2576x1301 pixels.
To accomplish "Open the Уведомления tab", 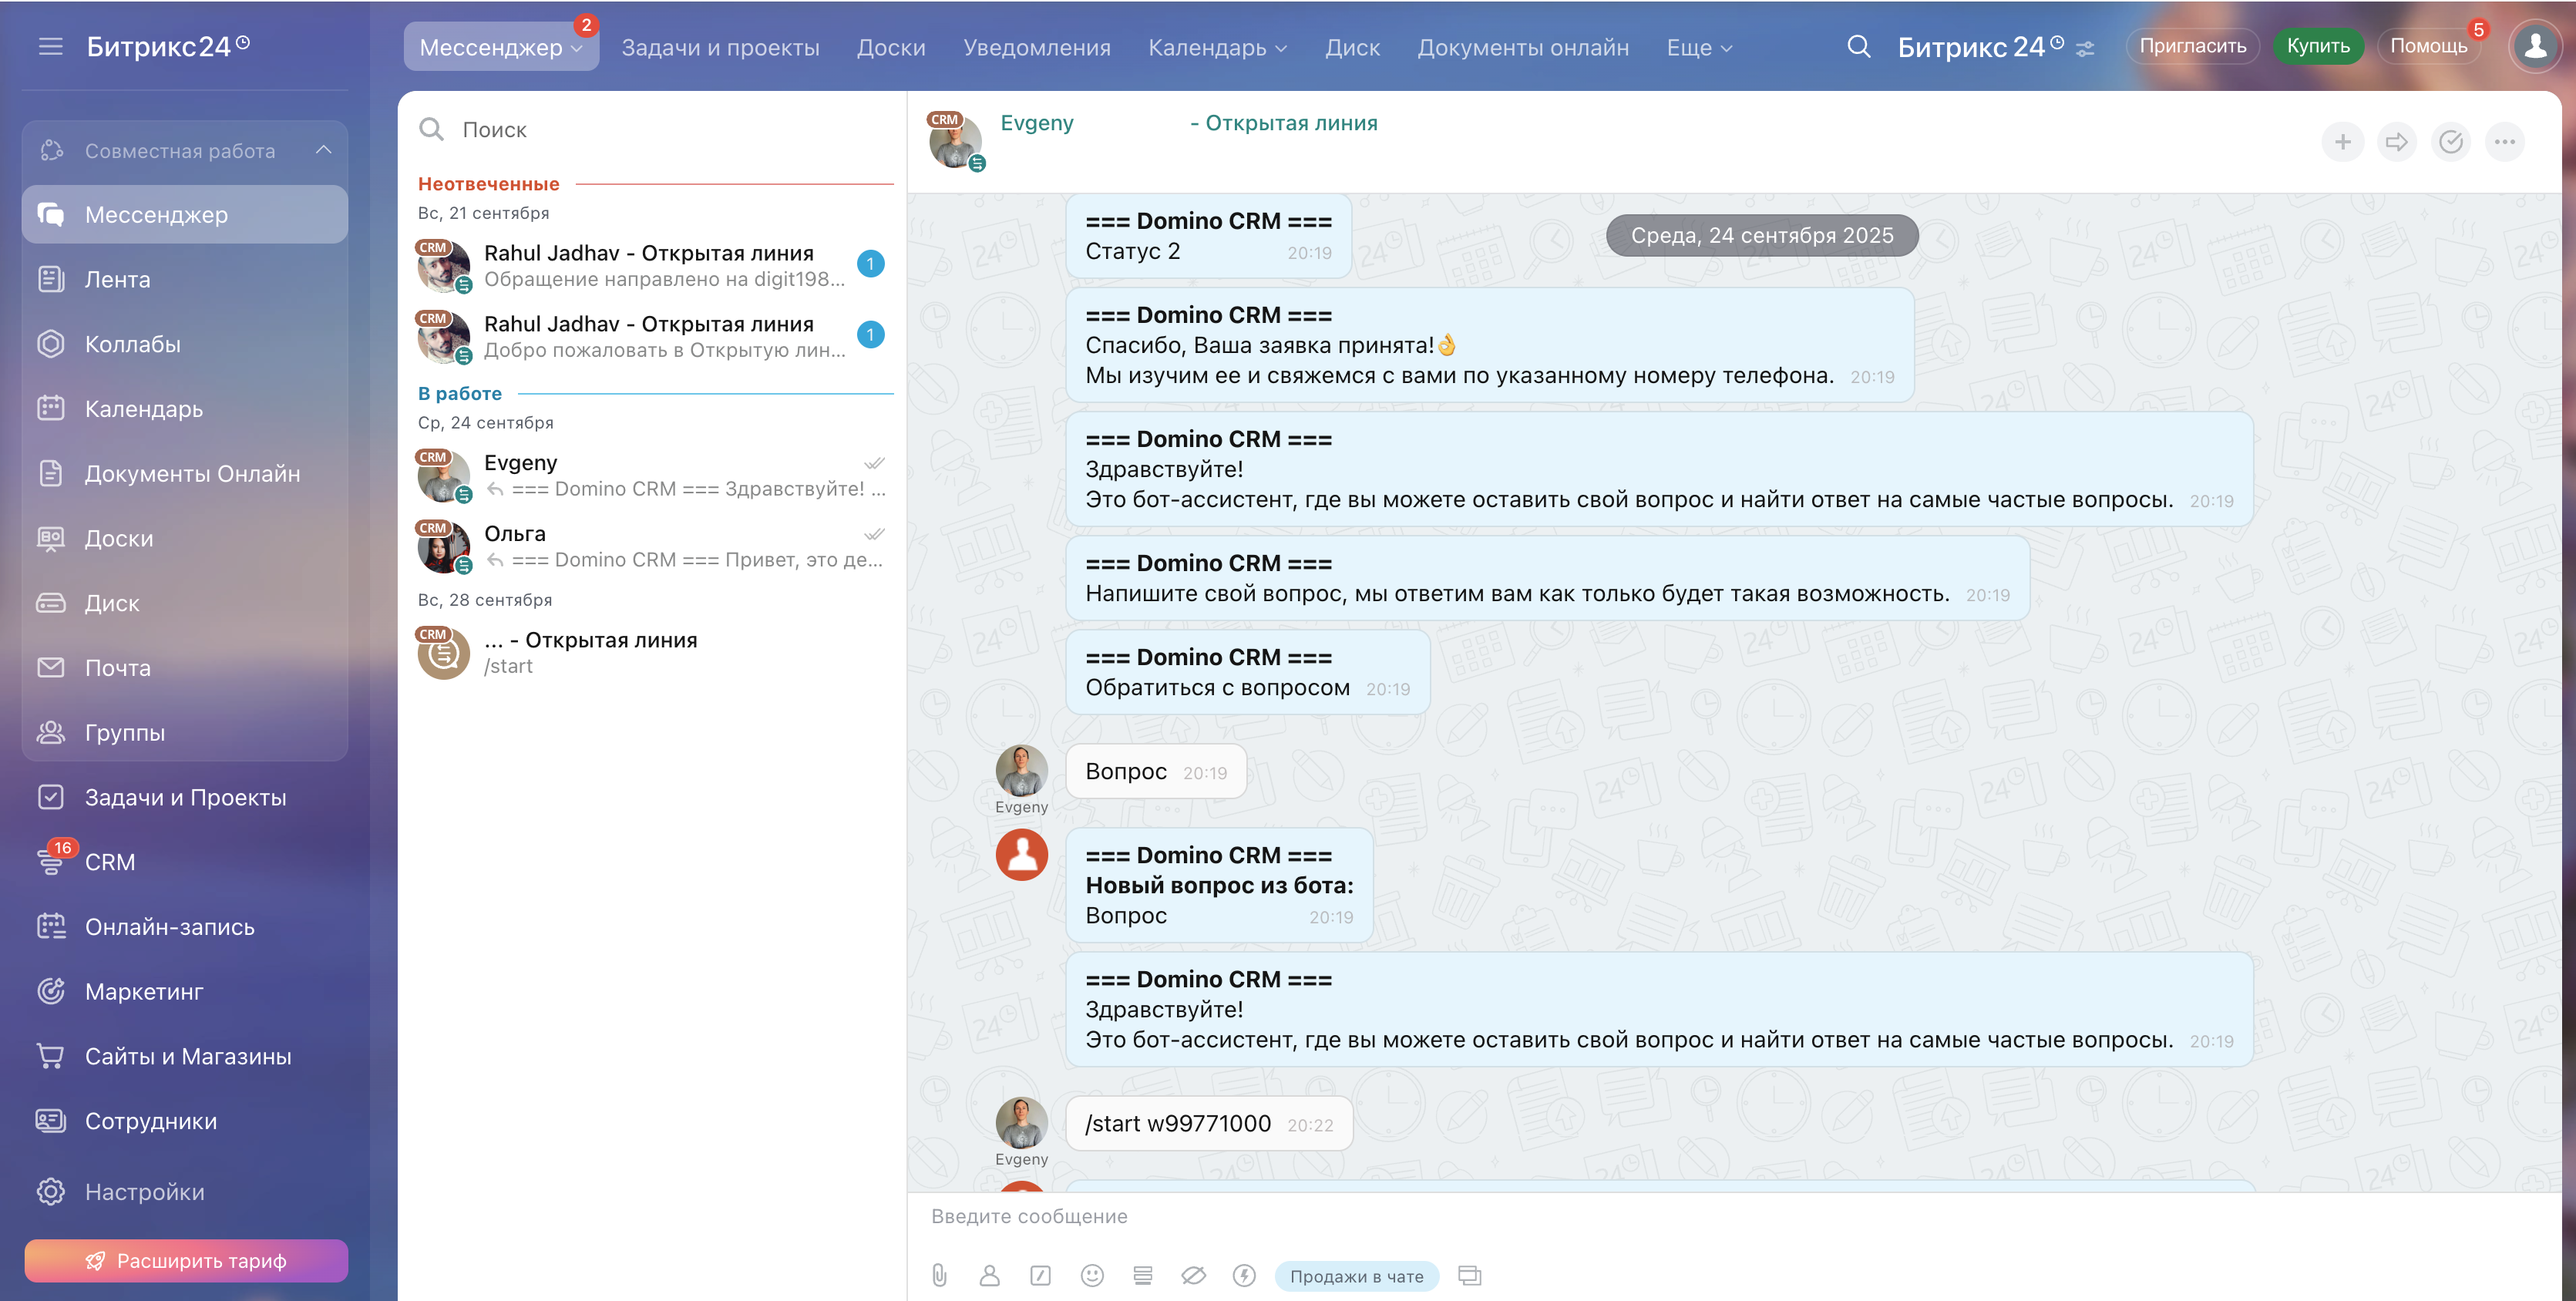I will point(1036,47).
